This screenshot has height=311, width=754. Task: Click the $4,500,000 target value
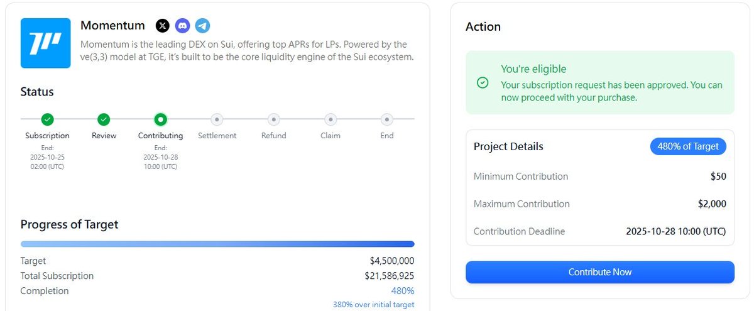pos(392,261)
